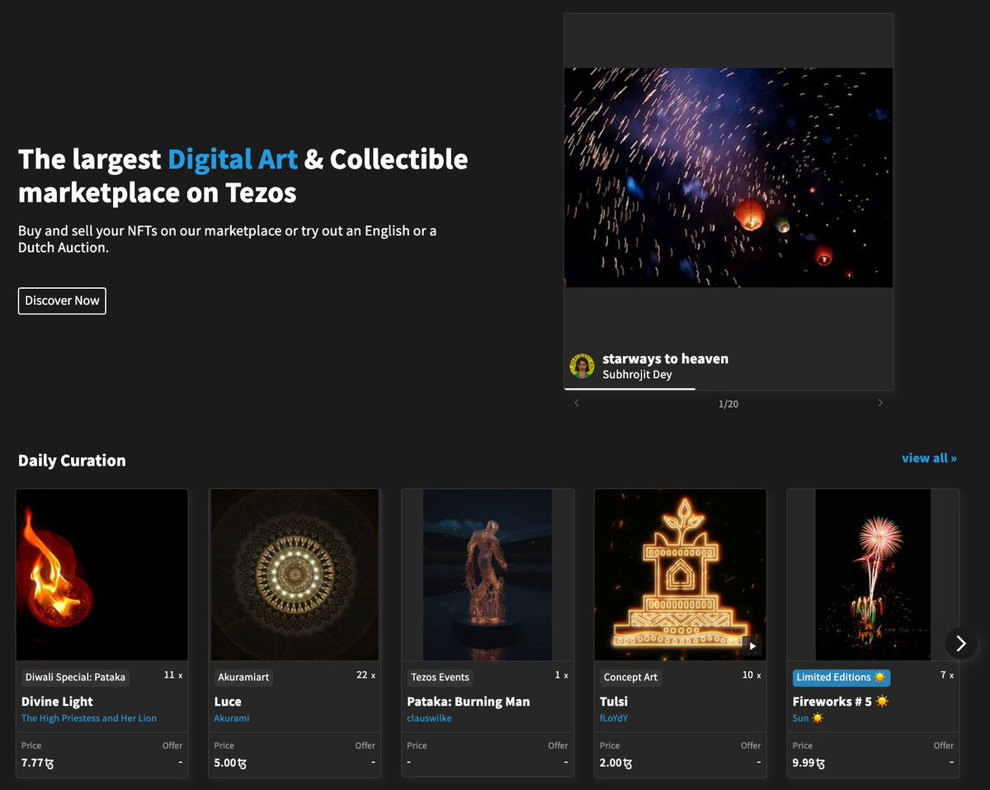
Task: Click the 9.99 price on Fireworks # 5
Action: (x=809, y=763)
